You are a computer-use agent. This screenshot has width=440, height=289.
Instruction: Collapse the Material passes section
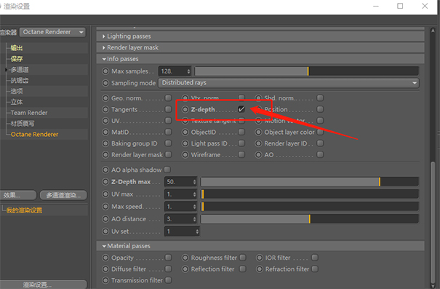tap(104, 246)
